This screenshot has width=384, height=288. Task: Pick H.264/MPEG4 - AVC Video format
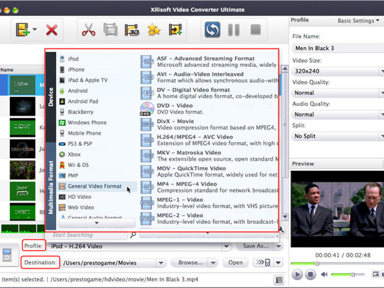tap(209, 140)
